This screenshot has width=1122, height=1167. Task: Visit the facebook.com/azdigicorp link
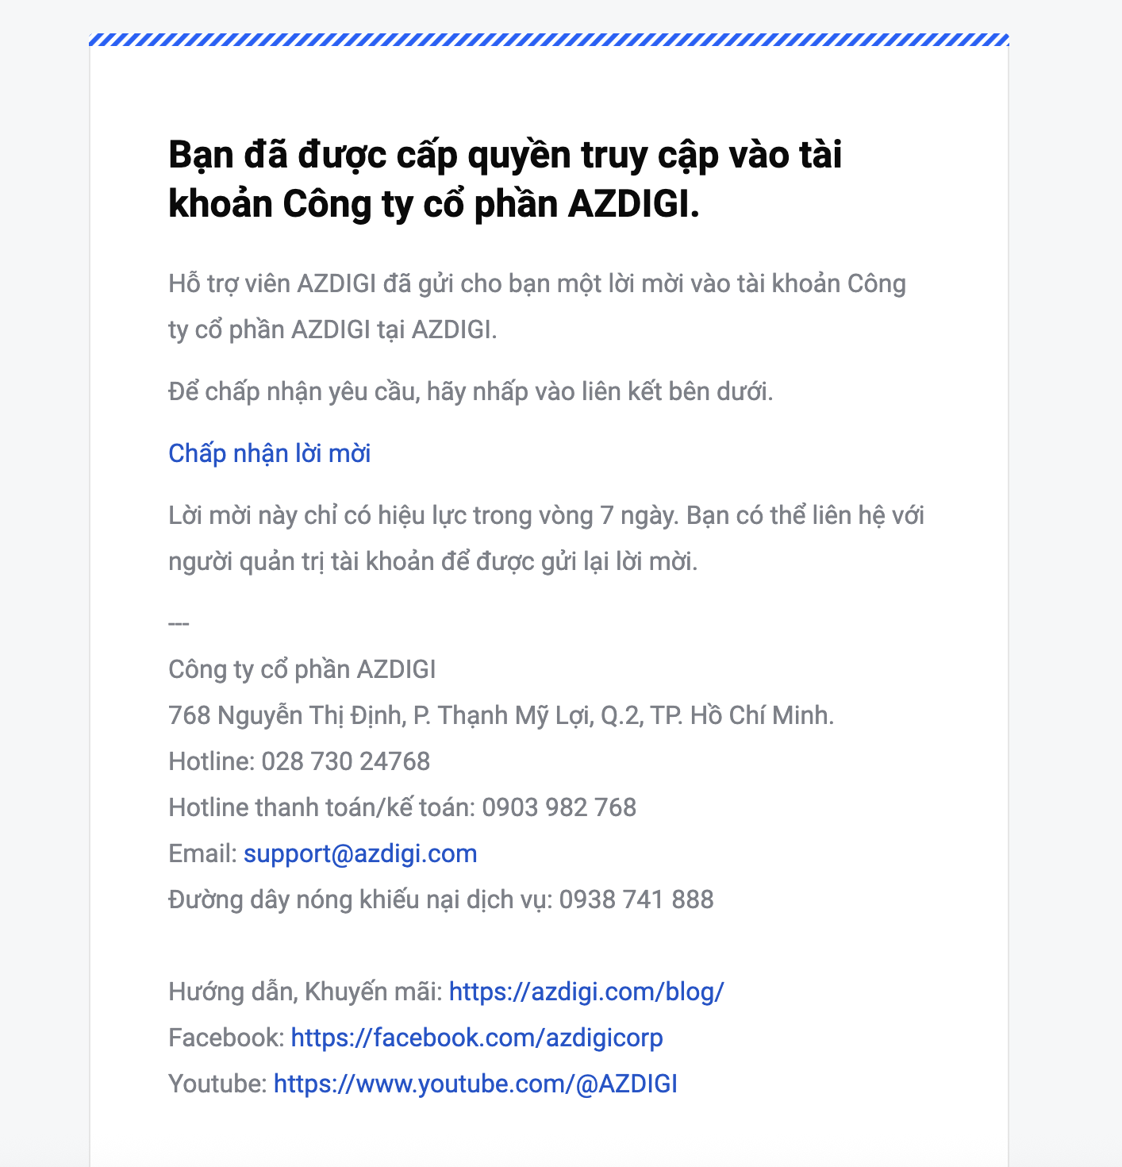tap(477, 1038)
